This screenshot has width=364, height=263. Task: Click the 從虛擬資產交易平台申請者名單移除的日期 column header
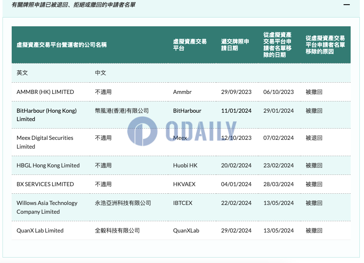coord(277,45)
